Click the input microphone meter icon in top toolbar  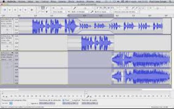[74, 8]
